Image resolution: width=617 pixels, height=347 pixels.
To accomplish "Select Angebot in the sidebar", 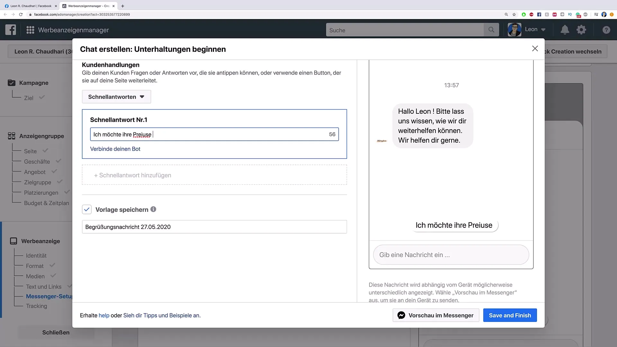I will 35,172.
